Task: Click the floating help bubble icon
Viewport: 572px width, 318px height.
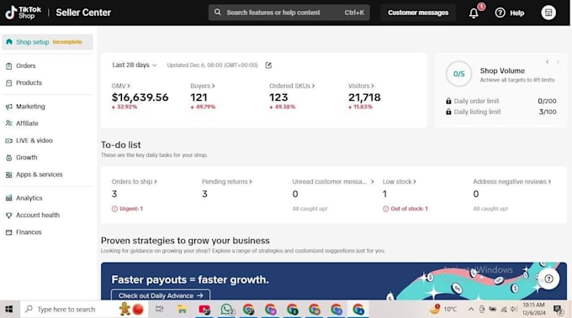Action: pos(548,279)
